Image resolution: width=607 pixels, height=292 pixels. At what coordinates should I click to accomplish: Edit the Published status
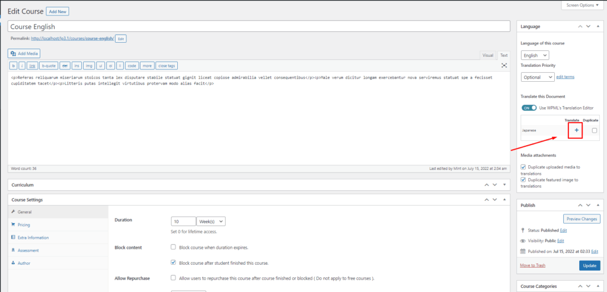tap(563, 230)
